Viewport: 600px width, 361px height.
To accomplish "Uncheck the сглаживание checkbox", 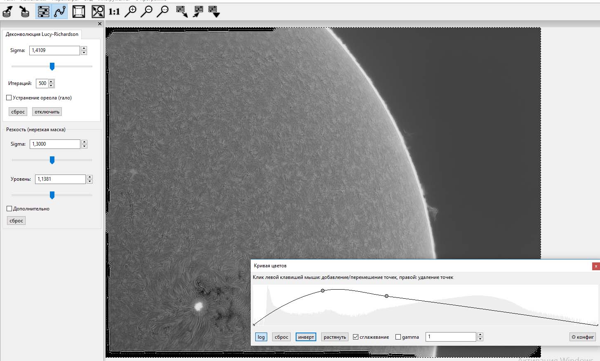I will (x=355, y=337).
